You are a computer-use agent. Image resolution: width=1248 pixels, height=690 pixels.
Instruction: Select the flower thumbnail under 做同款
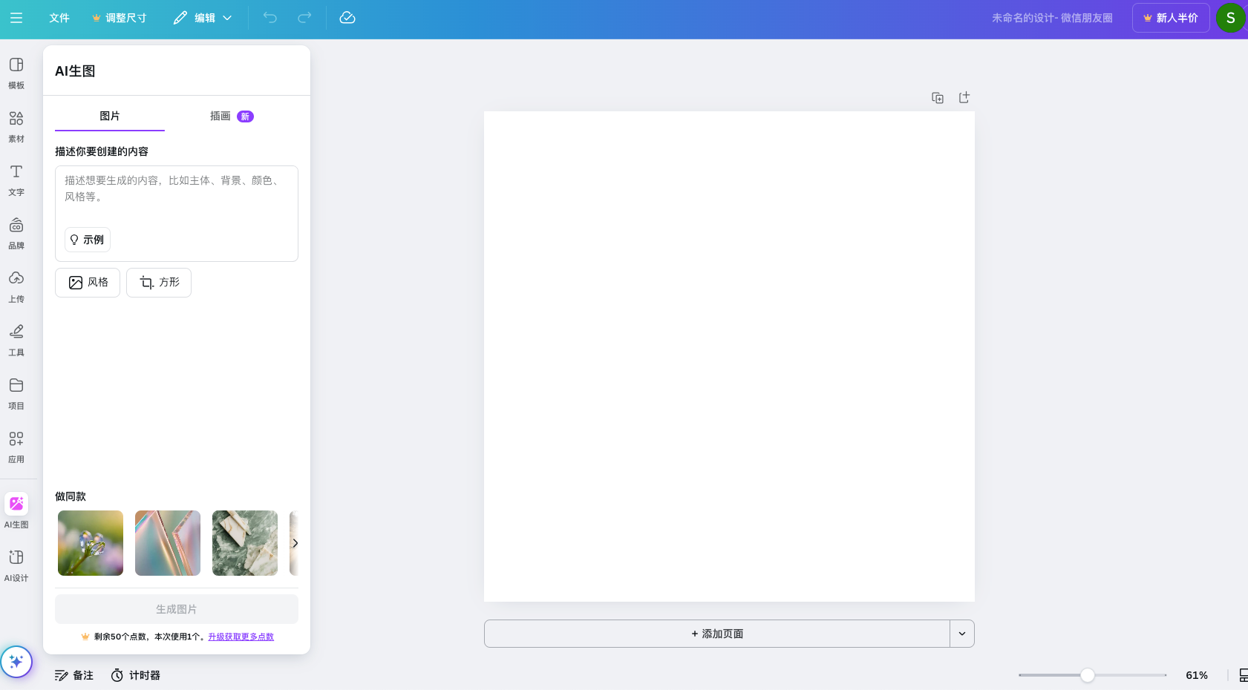(90, 543)
